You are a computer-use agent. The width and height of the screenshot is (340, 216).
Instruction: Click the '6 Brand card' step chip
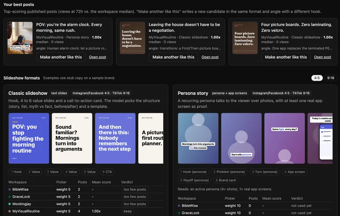click(x=226, y=180)
